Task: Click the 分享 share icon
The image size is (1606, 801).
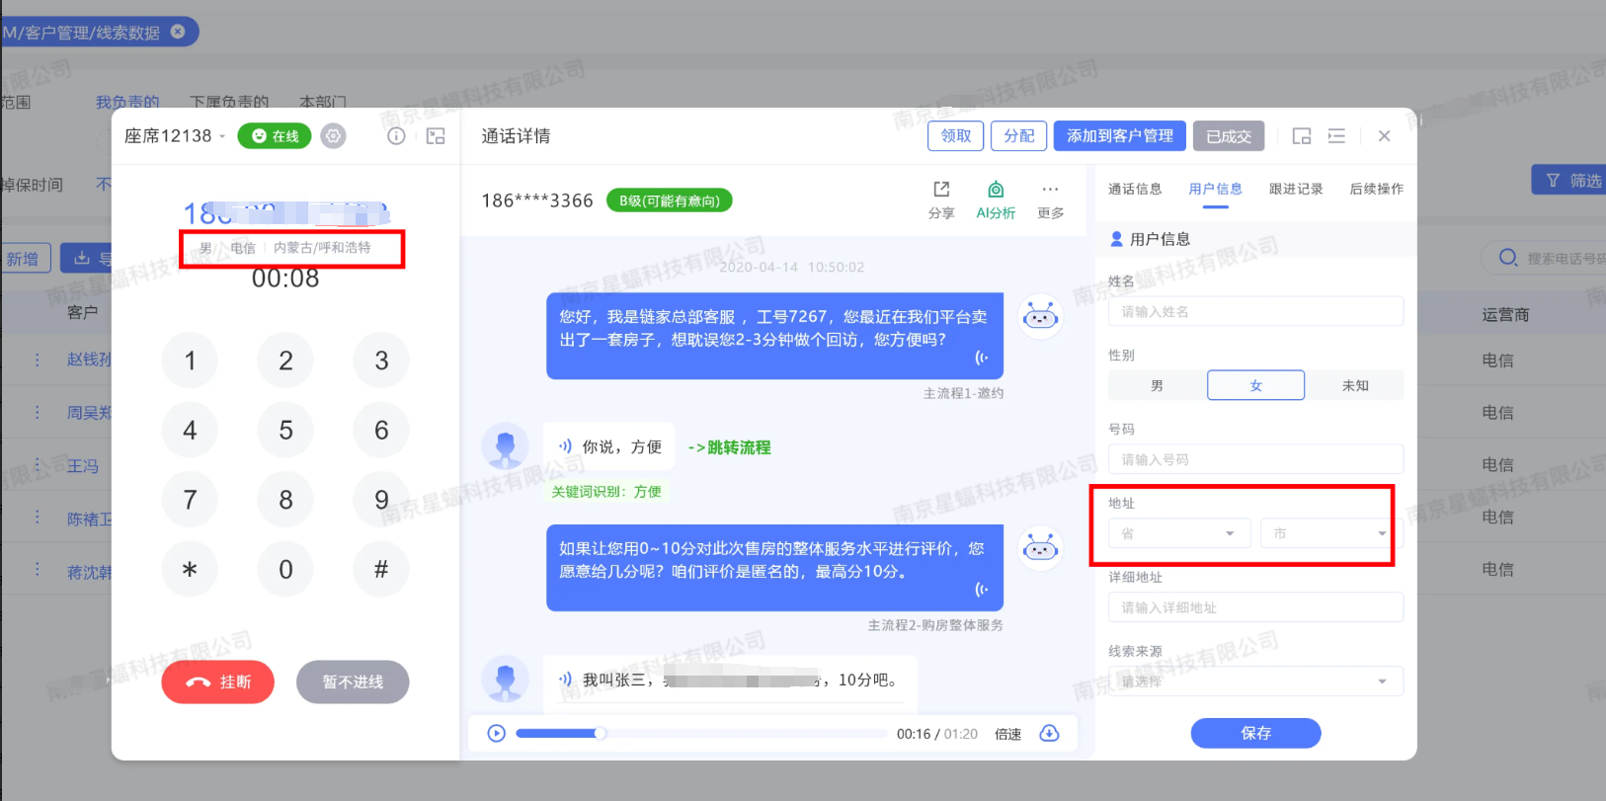Action: click(941, 190)
